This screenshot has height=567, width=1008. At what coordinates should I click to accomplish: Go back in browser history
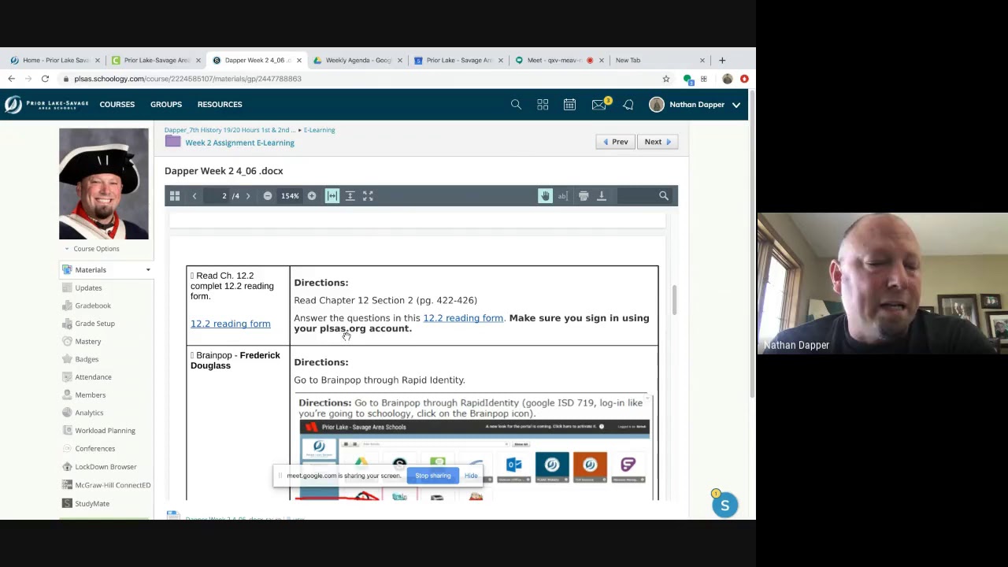pyautogui.click(x=11, y=79)
